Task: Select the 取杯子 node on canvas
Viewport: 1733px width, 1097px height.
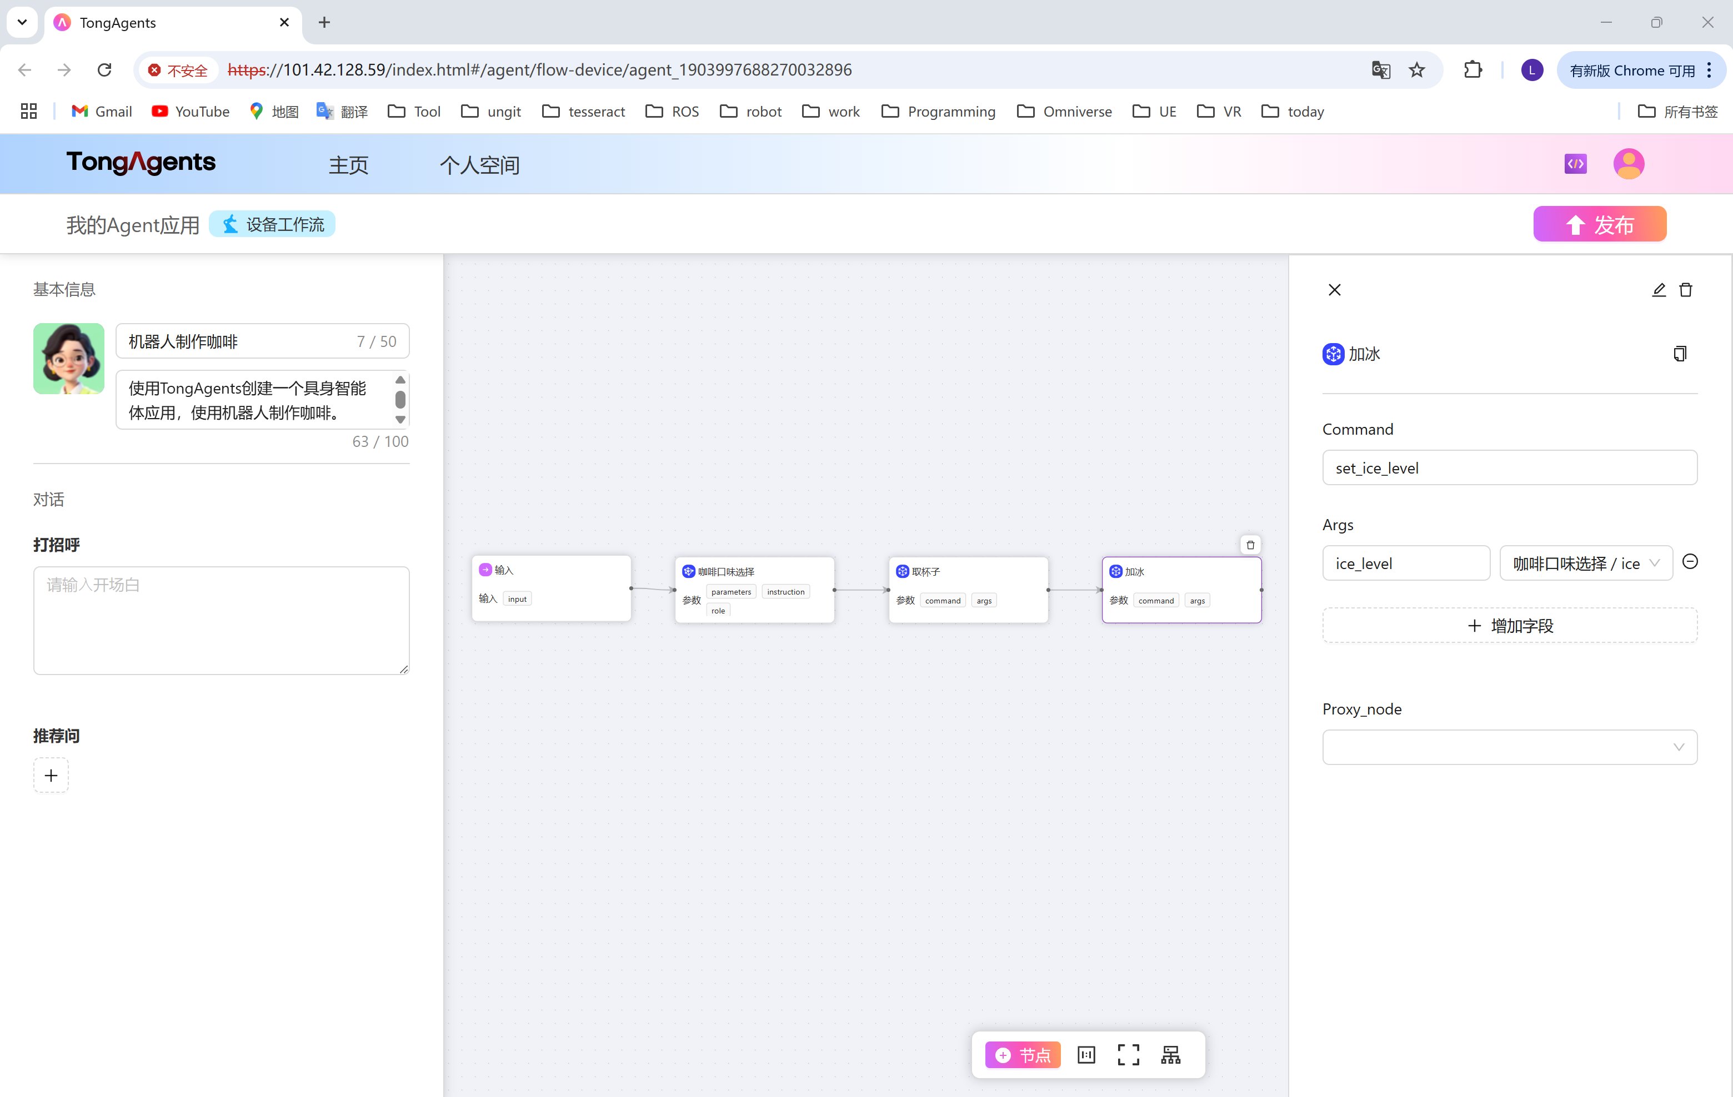Action: [968, 588]
